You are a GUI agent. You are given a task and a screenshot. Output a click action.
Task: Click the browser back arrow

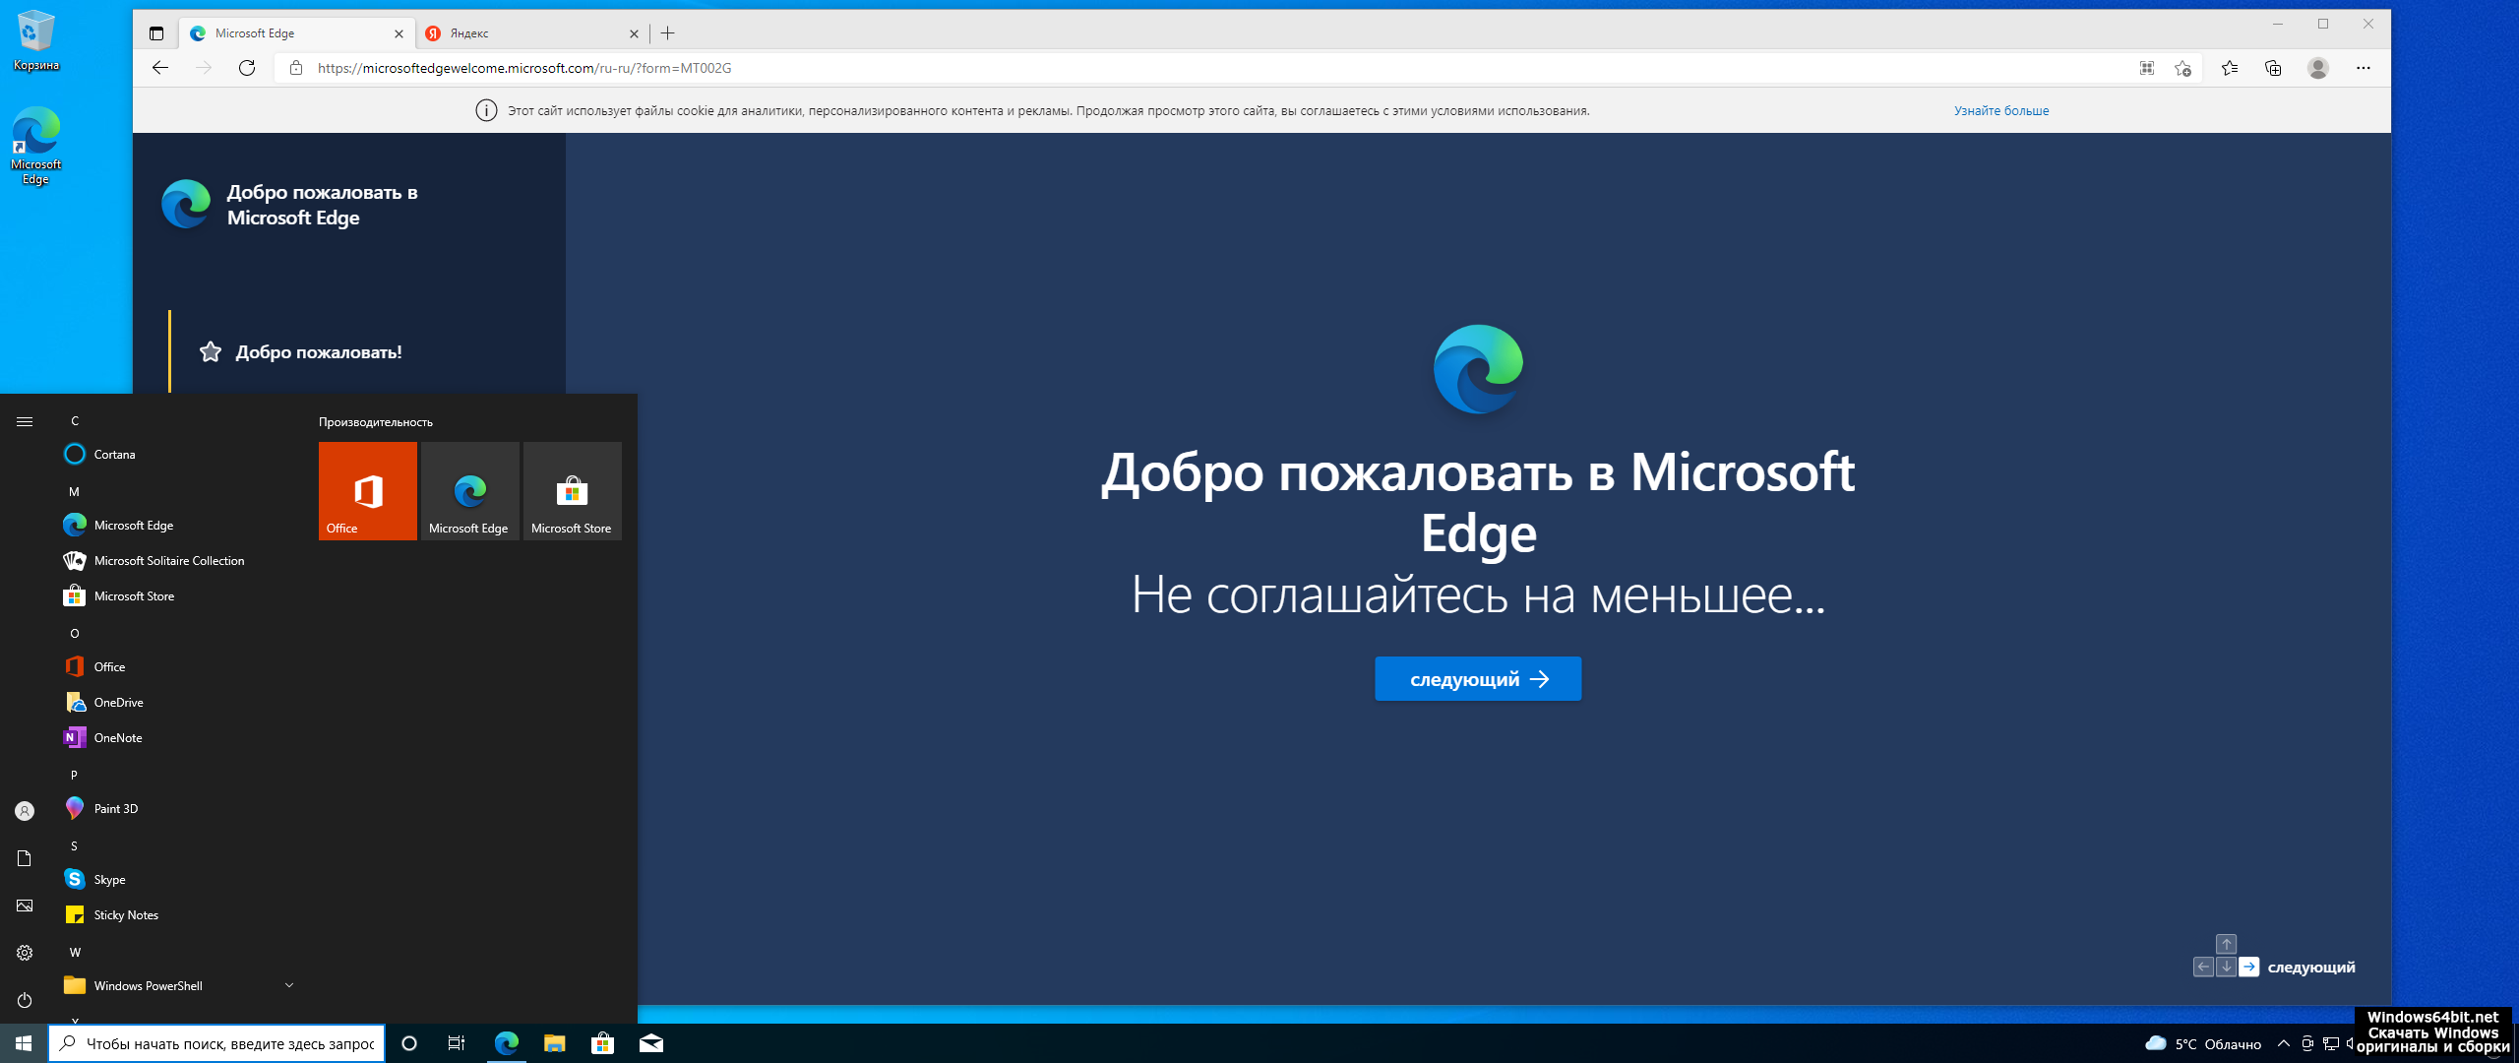point(160,68)
